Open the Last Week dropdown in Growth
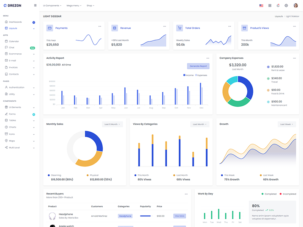Viewport: 303px width, 227px height. tap(287, 124)
